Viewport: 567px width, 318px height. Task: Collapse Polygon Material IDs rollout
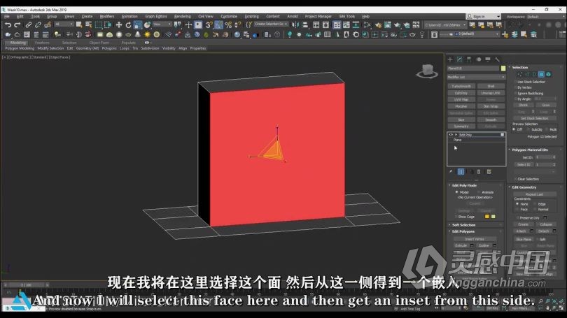click(530, 150)
